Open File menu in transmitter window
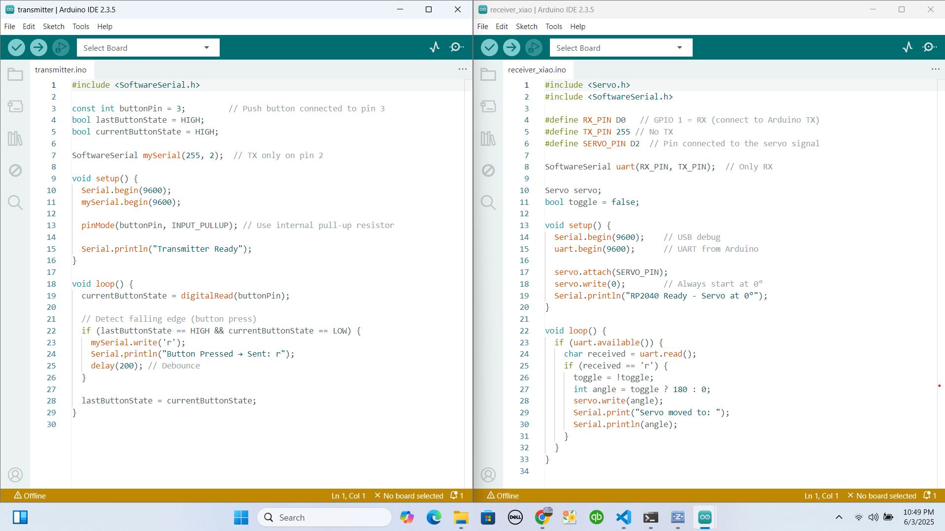 (10, 27)
